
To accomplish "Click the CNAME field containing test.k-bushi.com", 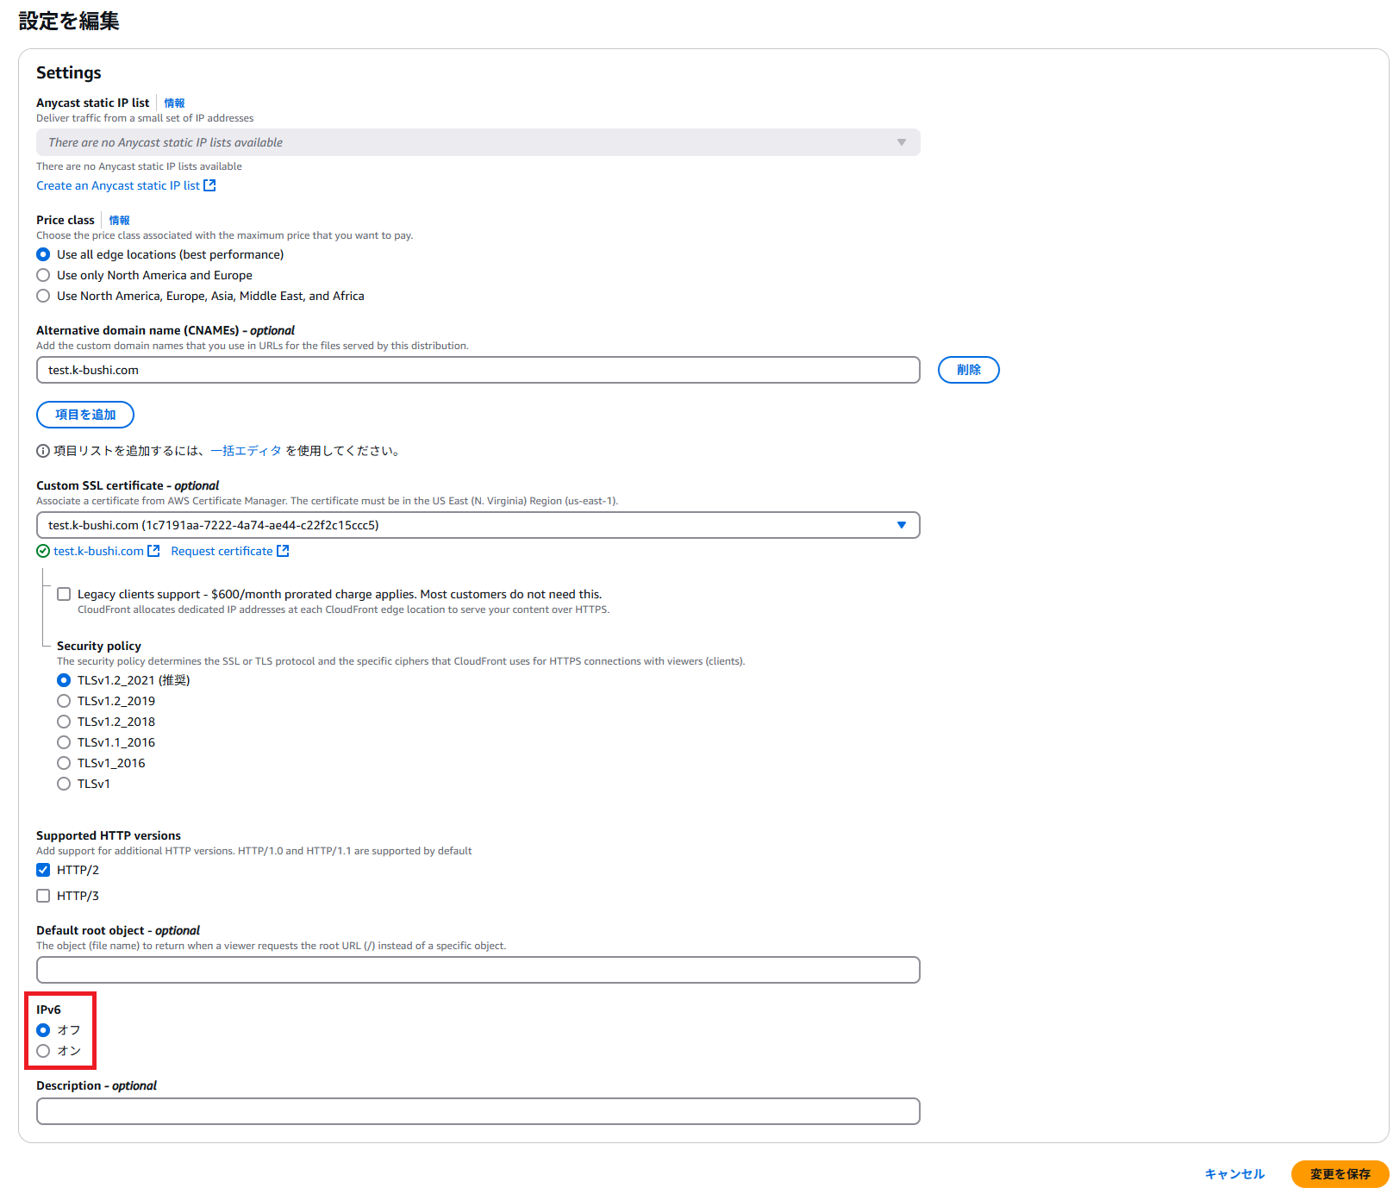I will coord(478,370).
